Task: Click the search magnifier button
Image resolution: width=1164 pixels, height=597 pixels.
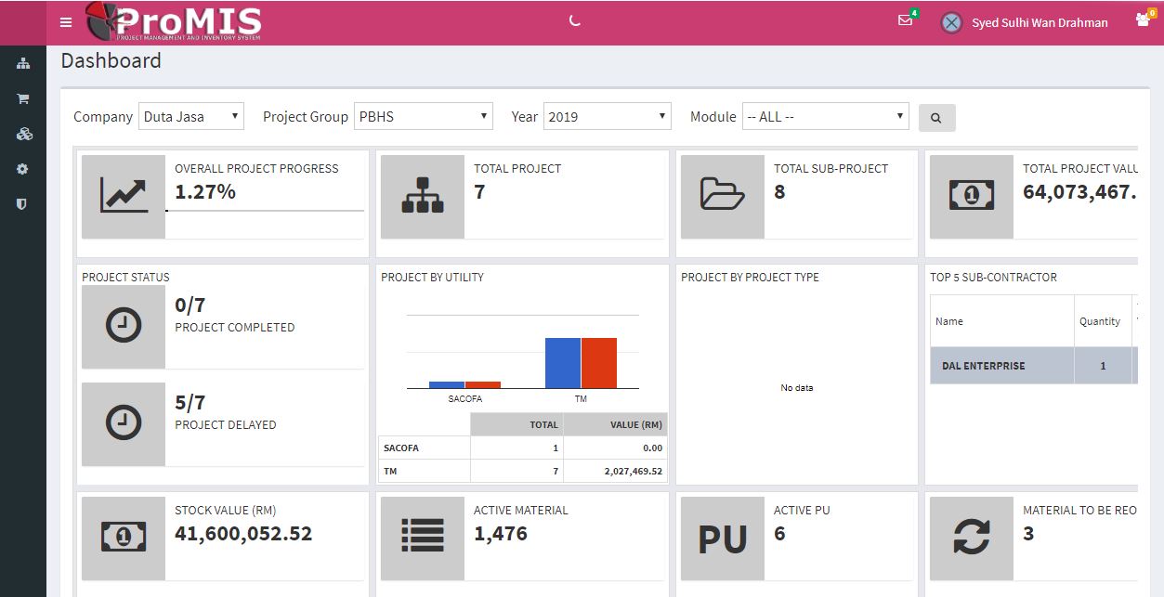Action: (x=936, y=118)
